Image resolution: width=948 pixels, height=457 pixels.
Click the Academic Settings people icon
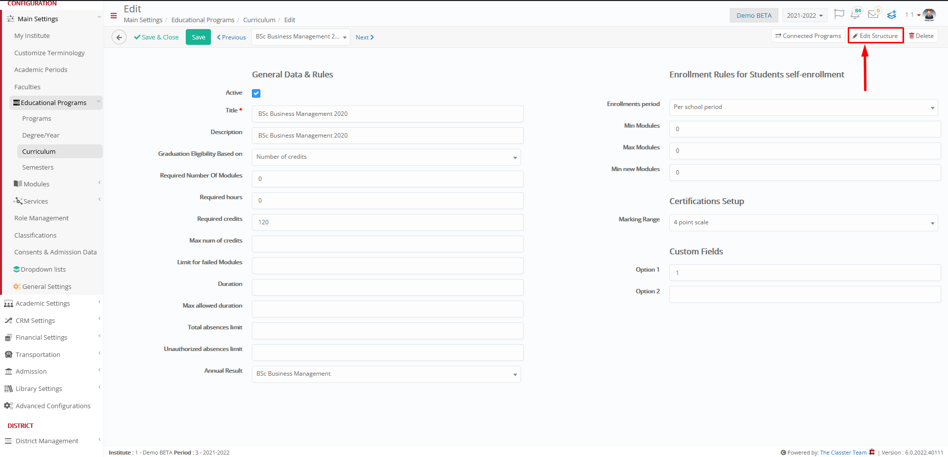(8, 304)
